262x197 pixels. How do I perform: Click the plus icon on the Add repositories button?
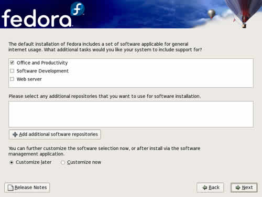pyautogui.click(x=15, y=134)
